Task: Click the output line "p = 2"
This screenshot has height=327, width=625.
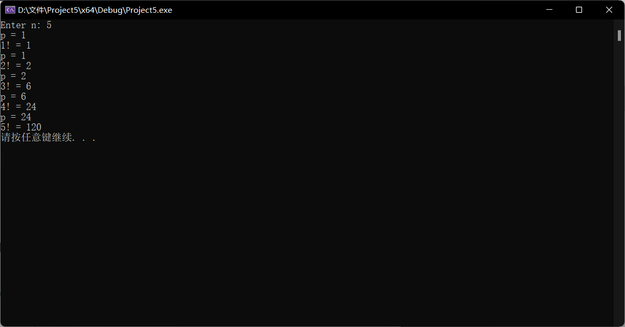Action: coord(13,76)
